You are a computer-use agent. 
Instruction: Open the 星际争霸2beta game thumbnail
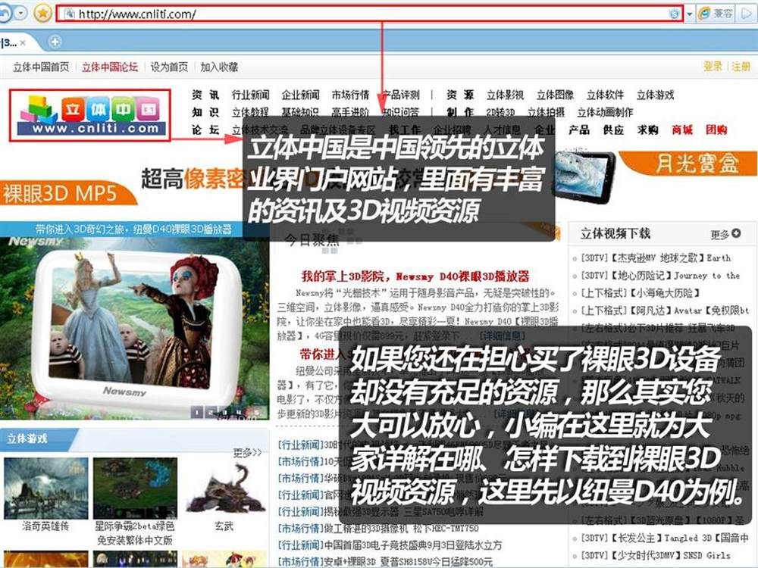(136, 488)
